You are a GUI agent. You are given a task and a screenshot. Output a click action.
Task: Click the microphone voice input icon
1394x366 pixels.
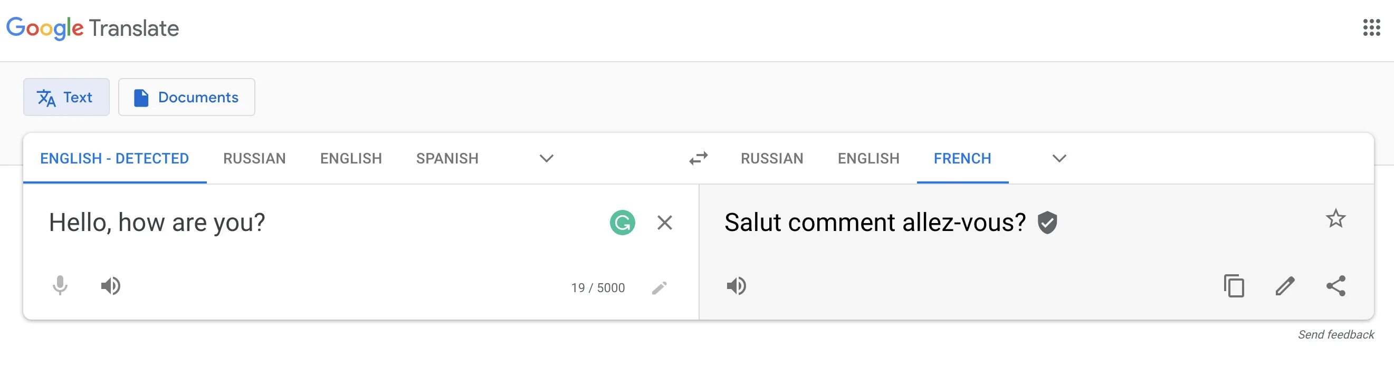[x=60, y=285]
